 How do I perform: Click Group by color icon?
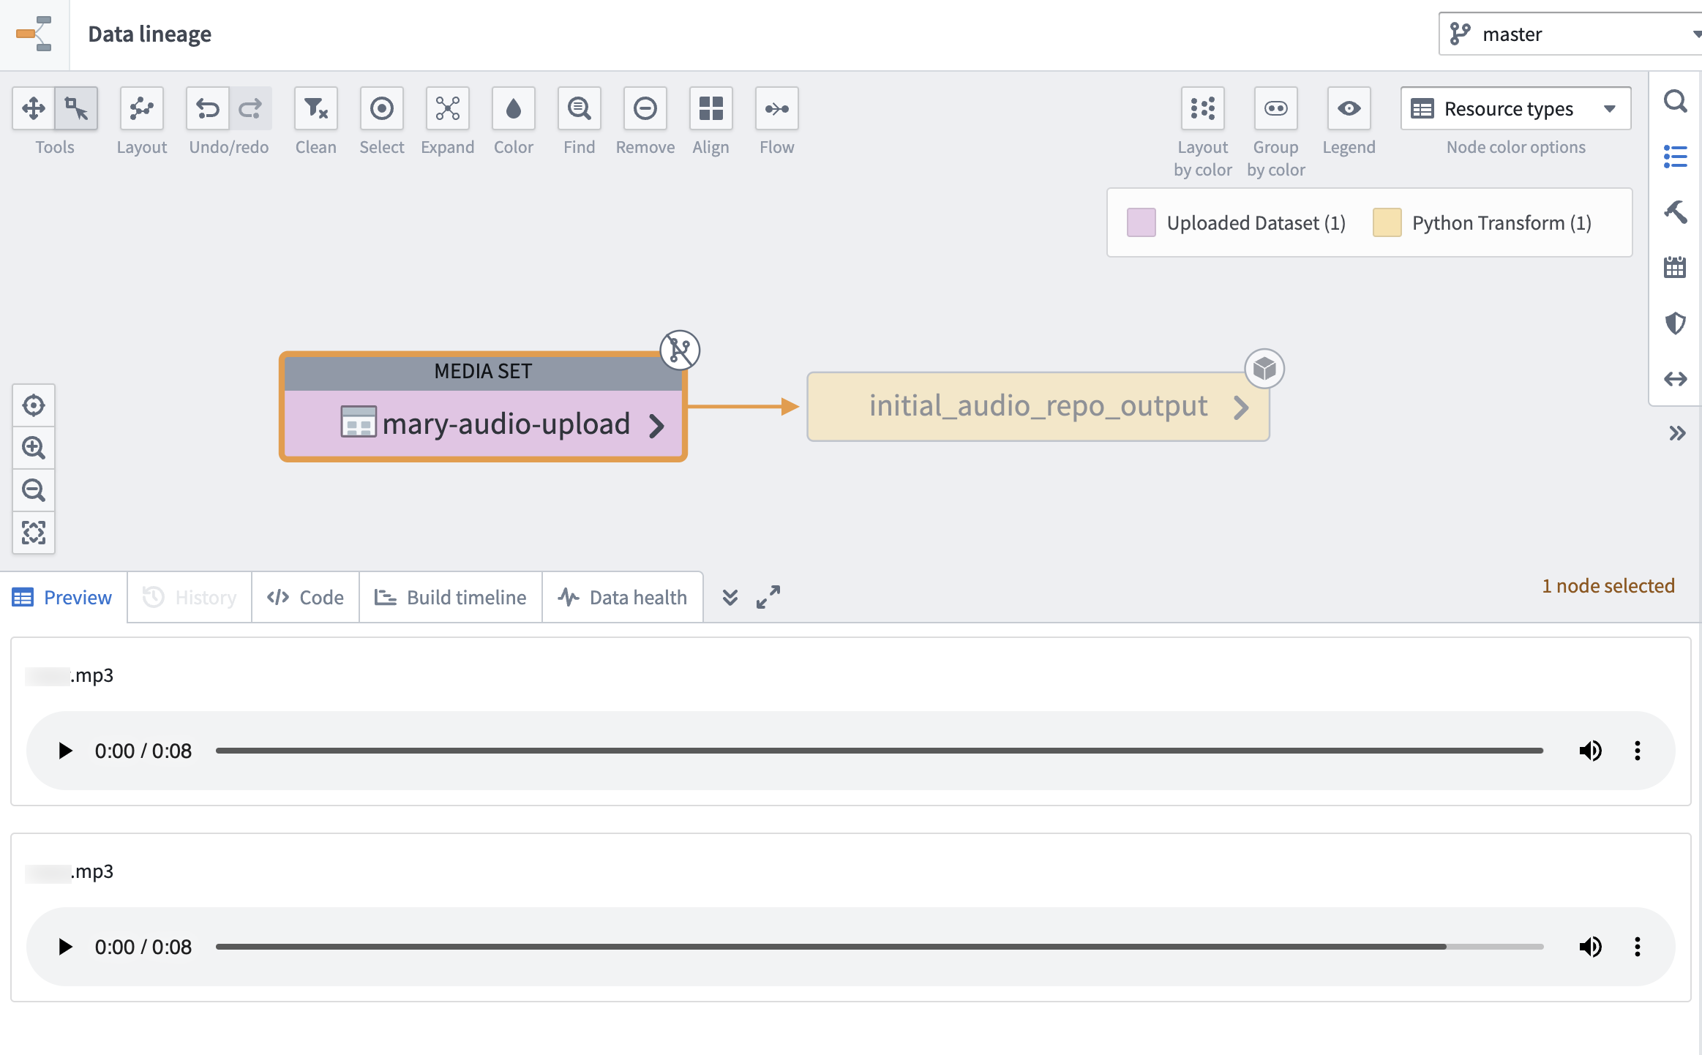tap(1276, 109)
